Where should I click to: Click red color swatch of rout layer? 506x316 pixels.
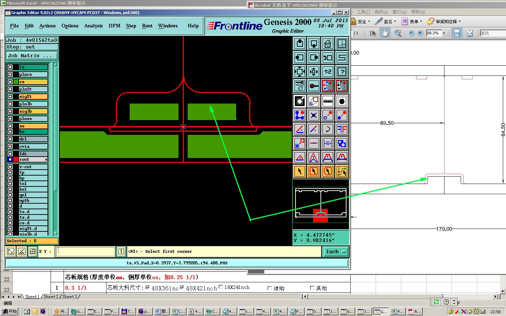[x=16, y=159]
